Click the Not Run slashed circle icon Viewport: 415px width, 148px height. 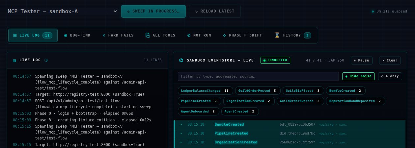tap(189, 35)
